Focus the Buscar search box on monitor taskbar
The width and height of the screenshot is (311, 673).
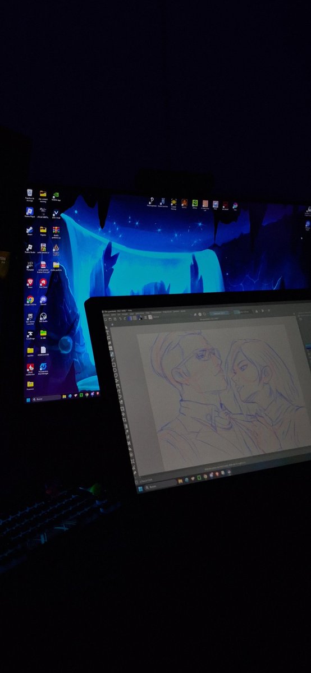(x=47, y=399)
